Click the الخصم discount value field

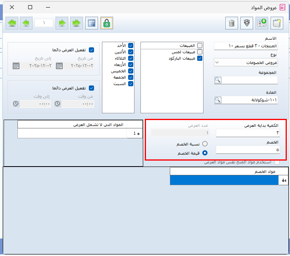pos(248,150)
